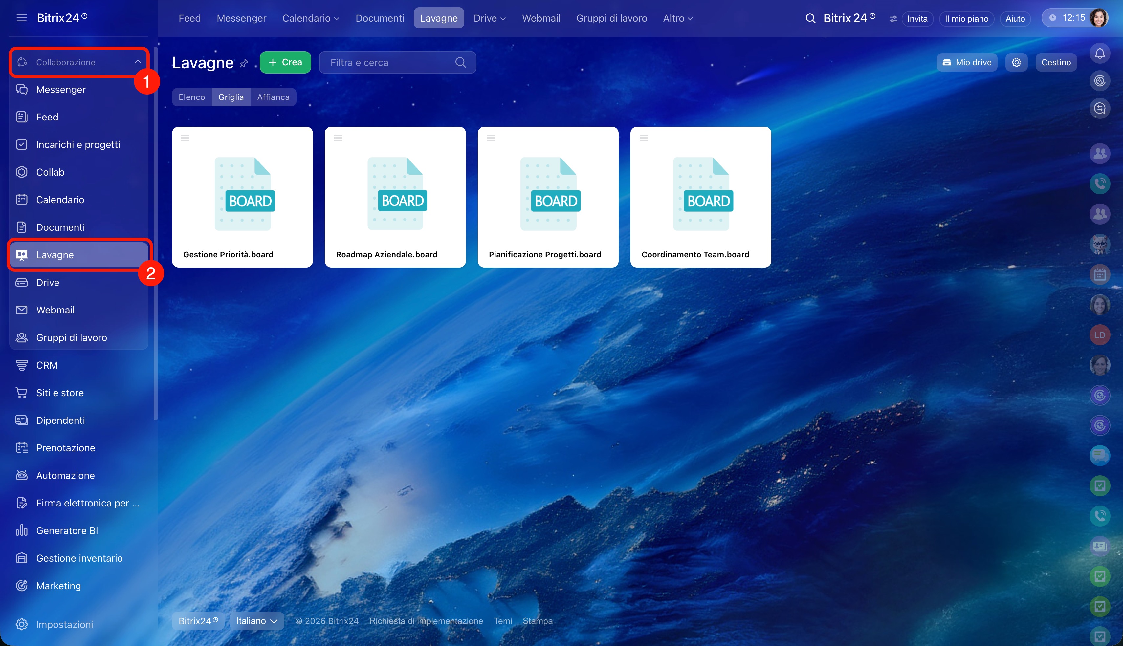The width and height of the screenshot is (1123, 646).
Task: Open the Cestino button
Action: click(x=1056, y=63)
